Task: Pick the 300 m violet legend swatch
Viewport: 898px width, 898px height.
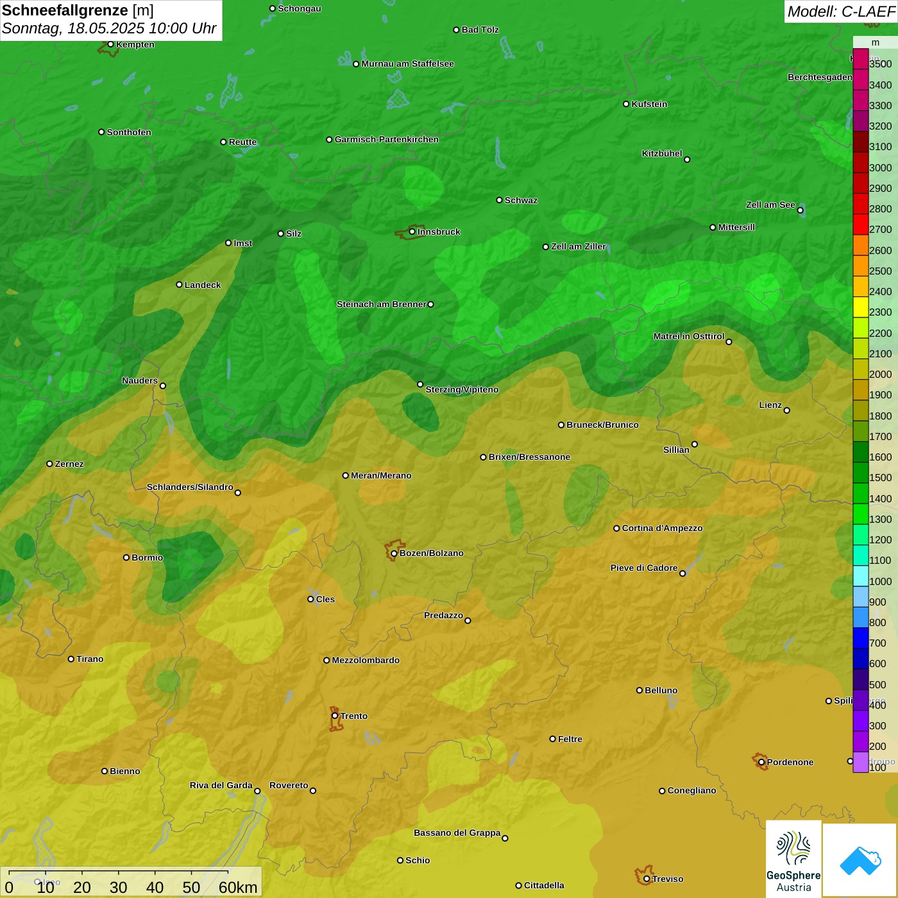Action: (860, 721)
